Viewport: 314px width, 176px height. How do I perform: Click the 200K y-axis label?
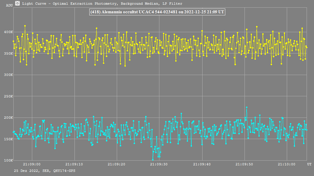(x=8, y=118)
